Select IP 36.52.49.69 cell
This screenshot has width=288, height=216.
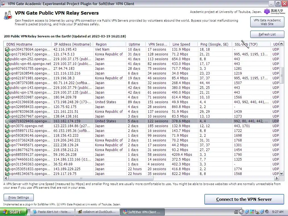point(63,164)
